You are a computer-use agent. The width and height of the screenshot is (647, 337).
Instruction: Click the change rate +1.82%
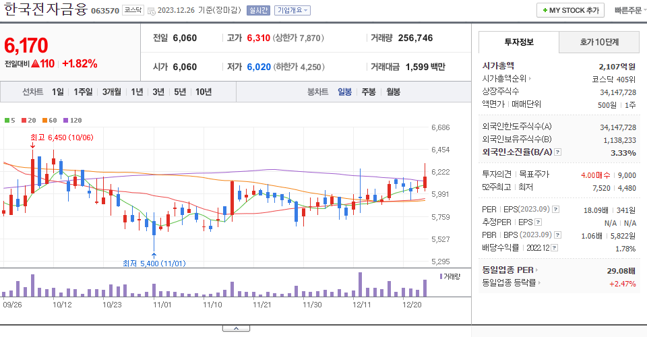pos(80,63)
